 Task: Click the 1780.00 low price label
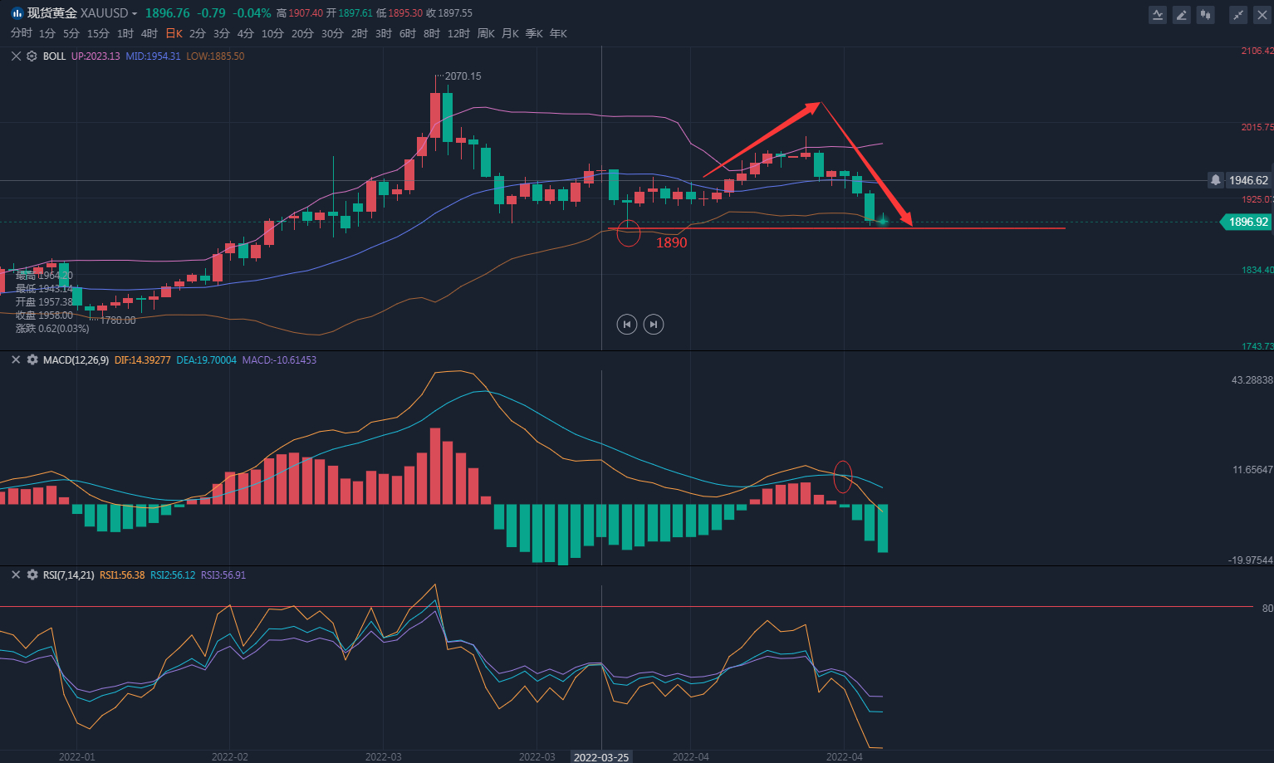pyautogui.click(x=118, y=320)
